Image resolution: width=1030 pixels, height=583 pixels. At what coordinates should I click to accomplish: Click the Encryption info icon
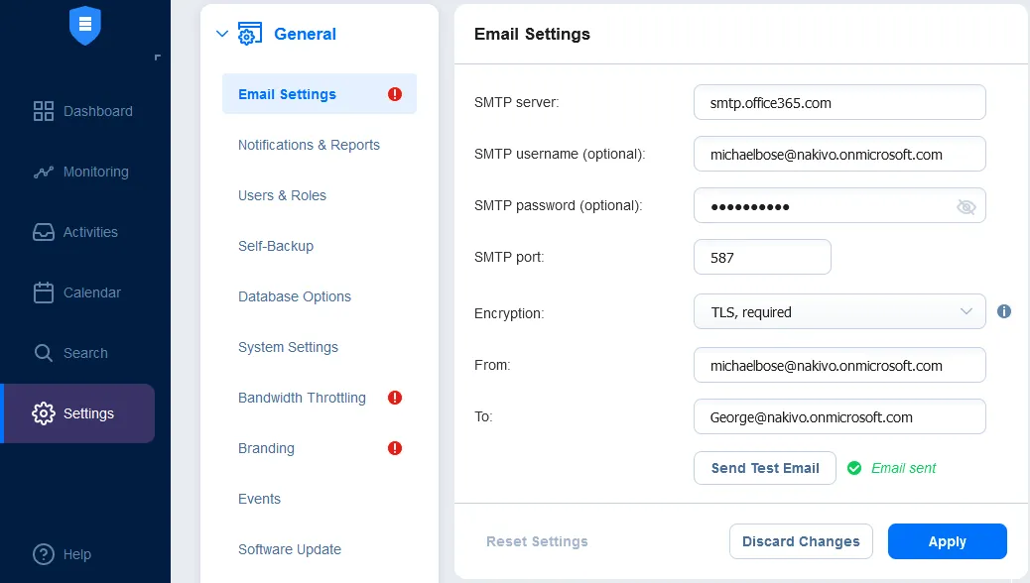pyautogui.click(x=1003, y=311)
